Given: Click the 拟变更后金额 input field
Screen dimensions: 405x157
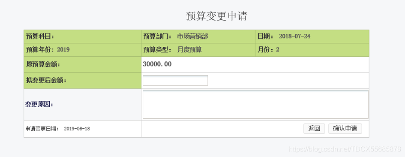Looking at the screenshot, I should tap(175, 81).
